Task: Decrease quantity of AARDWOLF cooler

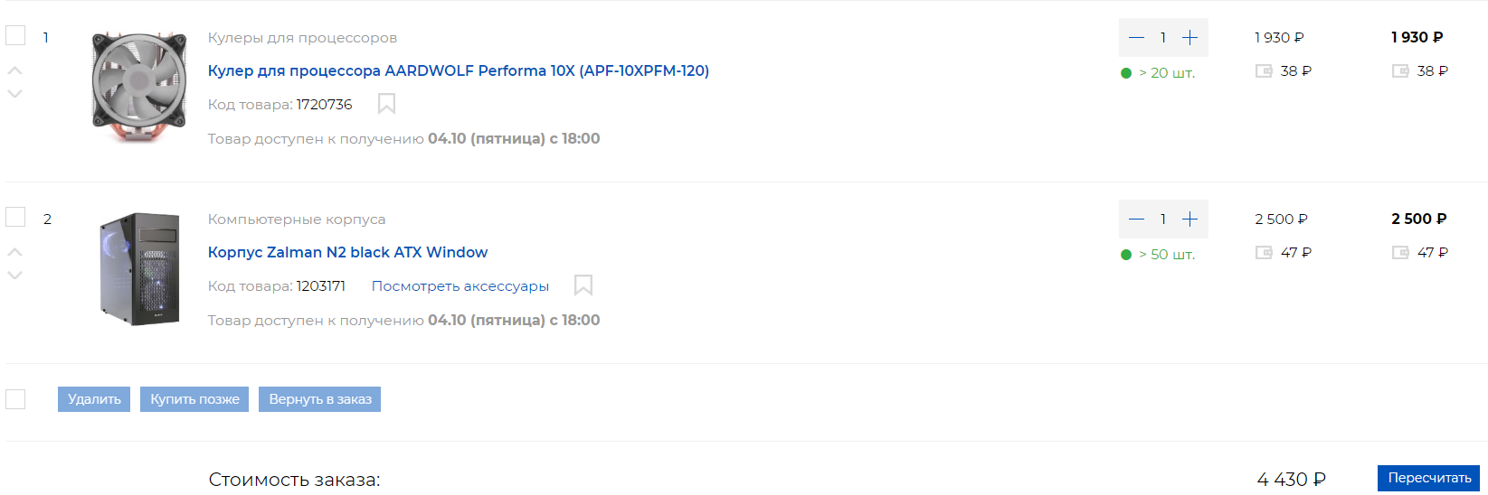Action: (x=1137, y=38)
